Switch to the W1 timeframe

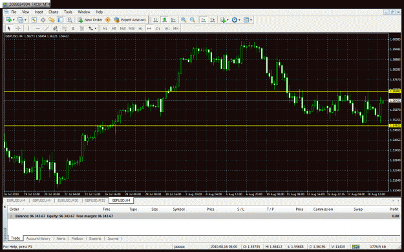[167, 28]
